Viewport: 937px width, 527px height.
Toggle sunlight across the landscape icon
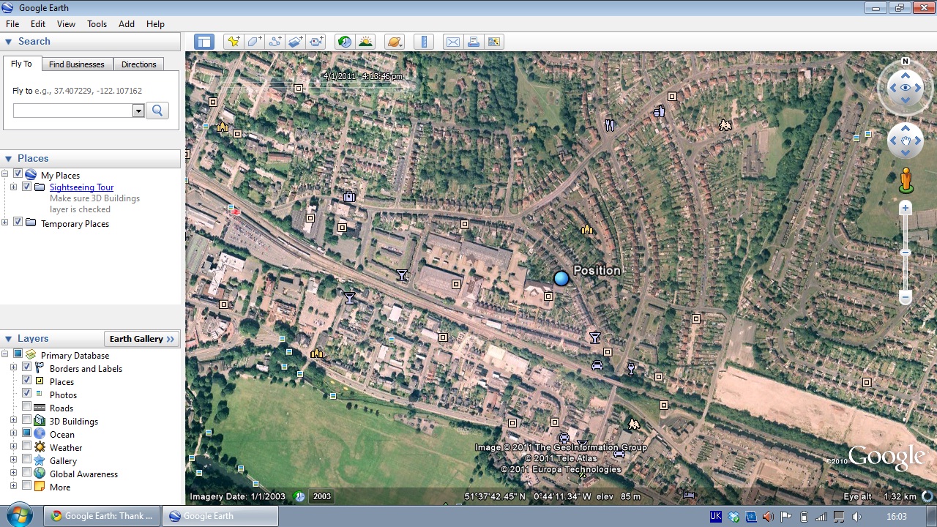pyautogui.click(x=365, y=42)
